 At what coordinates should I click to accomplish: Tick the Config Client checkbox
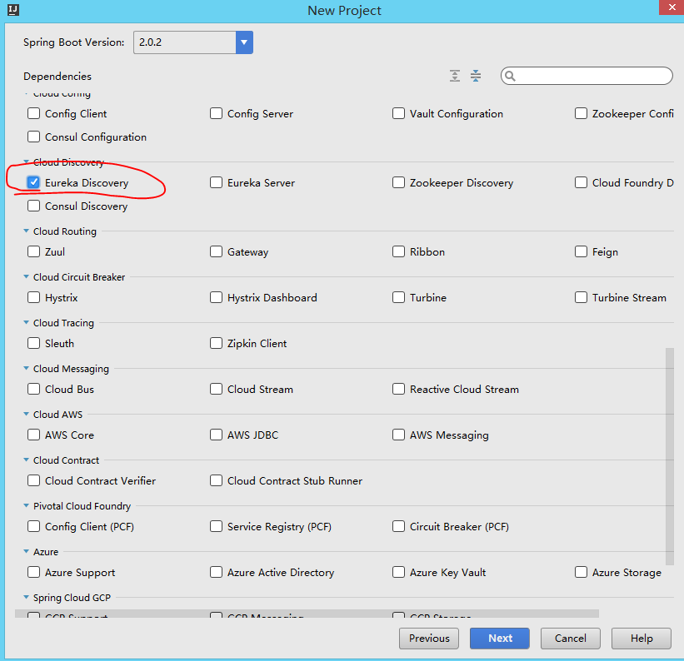click(33, 113)
